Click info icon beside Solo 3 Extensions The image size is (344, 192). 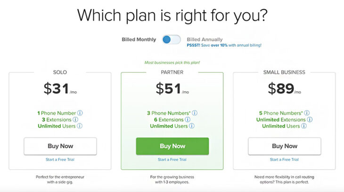80,120
